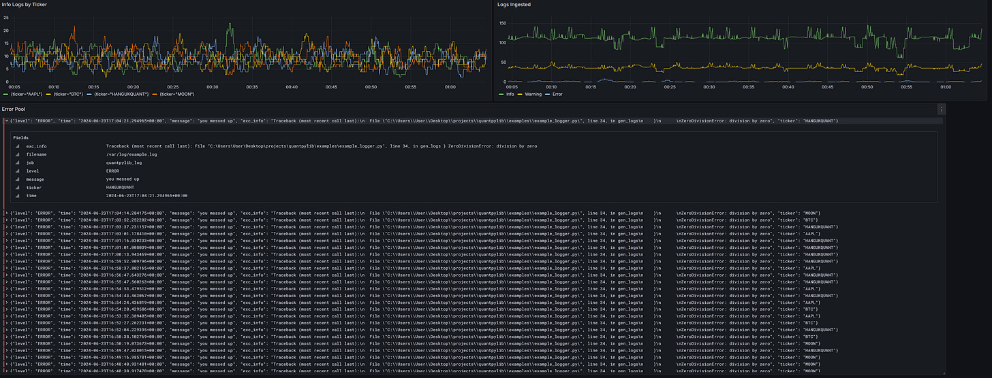Click the stats icon beside the filename field
Viewport: 992px width, 378px height.
coord(16,154)
